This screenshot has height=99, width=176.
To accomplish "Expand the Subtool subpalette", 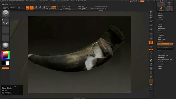I will (x=160, y=13).
